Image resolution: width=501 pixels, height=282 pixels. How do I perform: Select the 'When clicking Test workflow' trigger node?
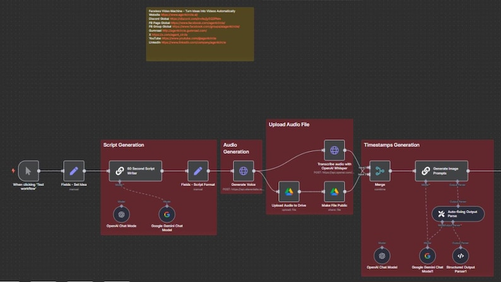(28, 171)
